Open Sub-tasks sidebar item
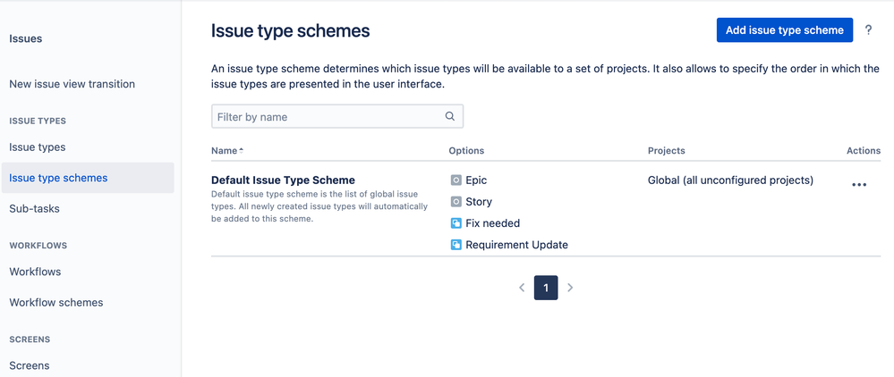 [34, 208]
